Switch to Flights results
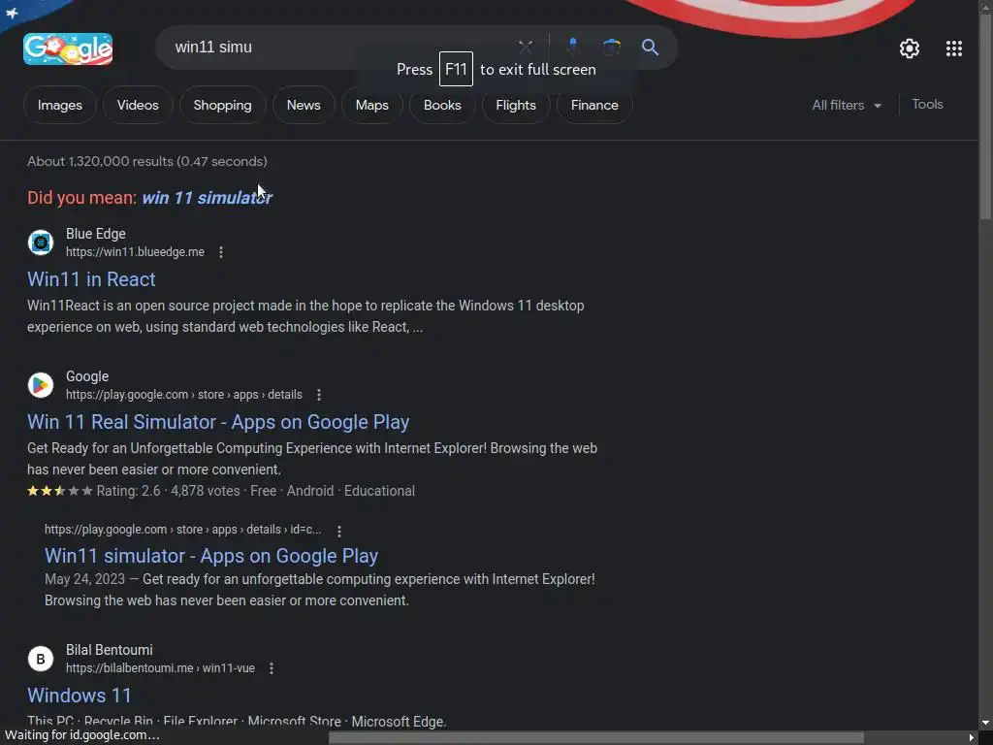The width and height of the screenshot is (993, 745). point(516,105)
